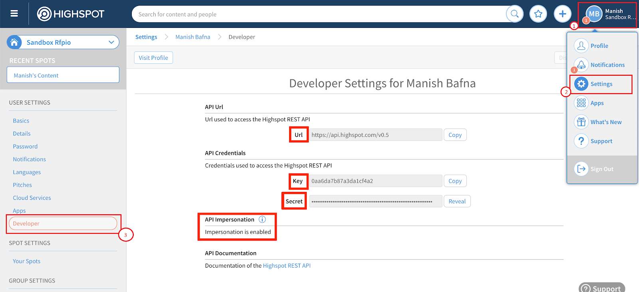Open the Highspot REST API documentation link

point(286,266)
